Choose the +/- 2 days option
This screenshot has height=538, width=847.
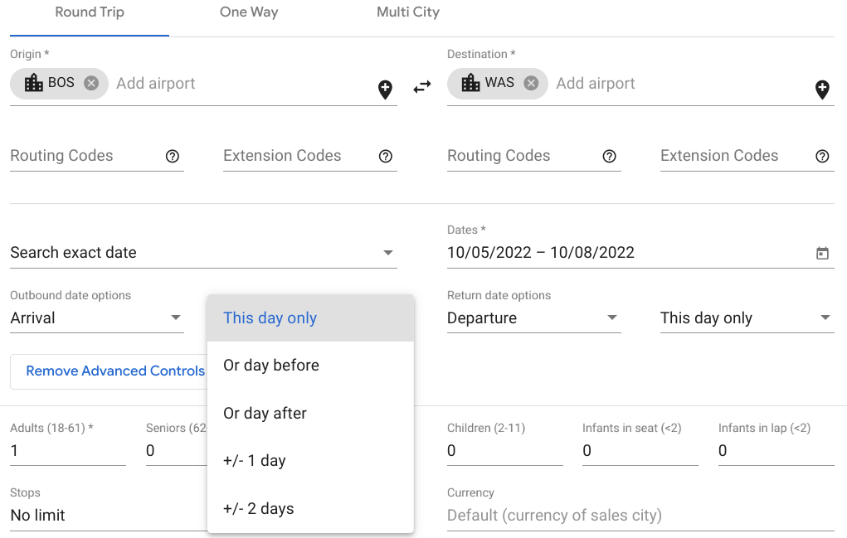[x=259, y=509]
